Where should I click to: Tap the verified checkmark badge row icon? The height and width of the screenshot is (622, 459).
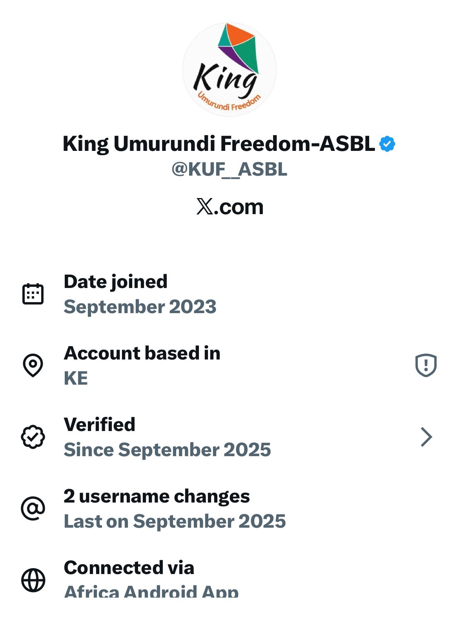tap(33, 437)
